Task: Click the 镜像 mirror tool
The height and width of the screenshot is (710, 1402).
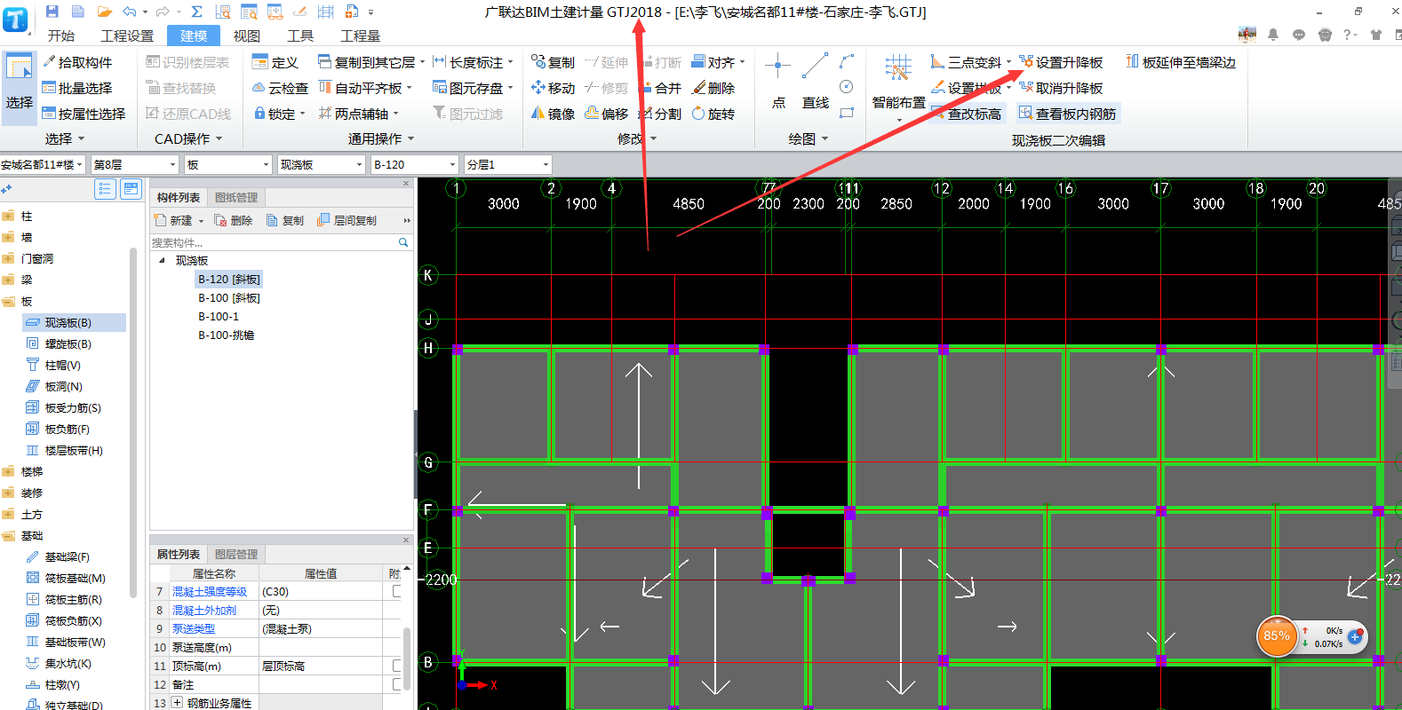Action: tap(554, 114)
